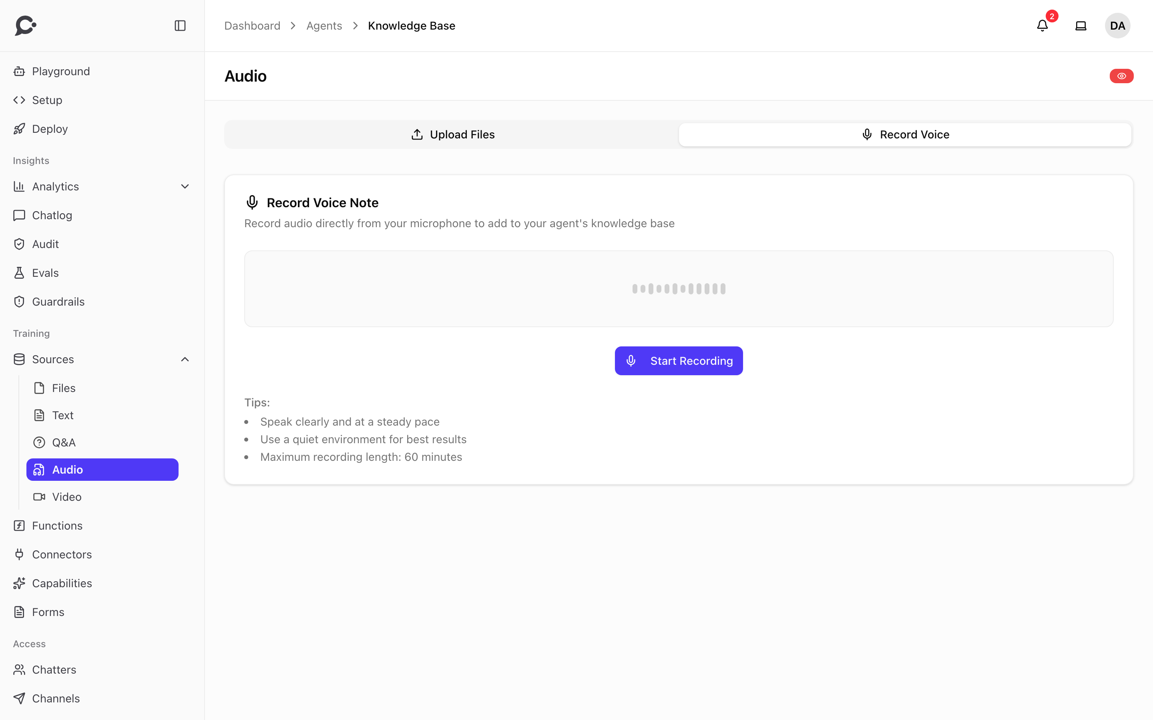Image resolution: width=1153 pixels, height=720 pixels.
Task: Click the Start Recording button
Action: [x=679, y=361]
